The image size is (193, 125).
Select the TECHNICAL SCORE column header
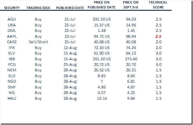[158, 5]
